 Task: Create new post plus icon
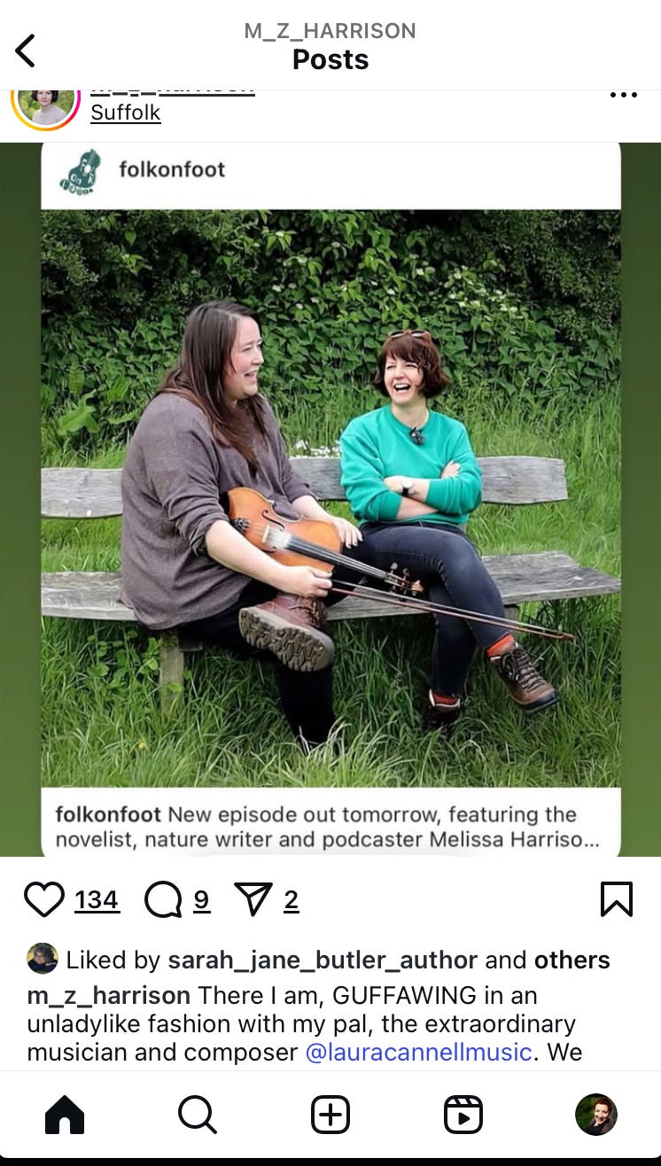pos(330,1115)
